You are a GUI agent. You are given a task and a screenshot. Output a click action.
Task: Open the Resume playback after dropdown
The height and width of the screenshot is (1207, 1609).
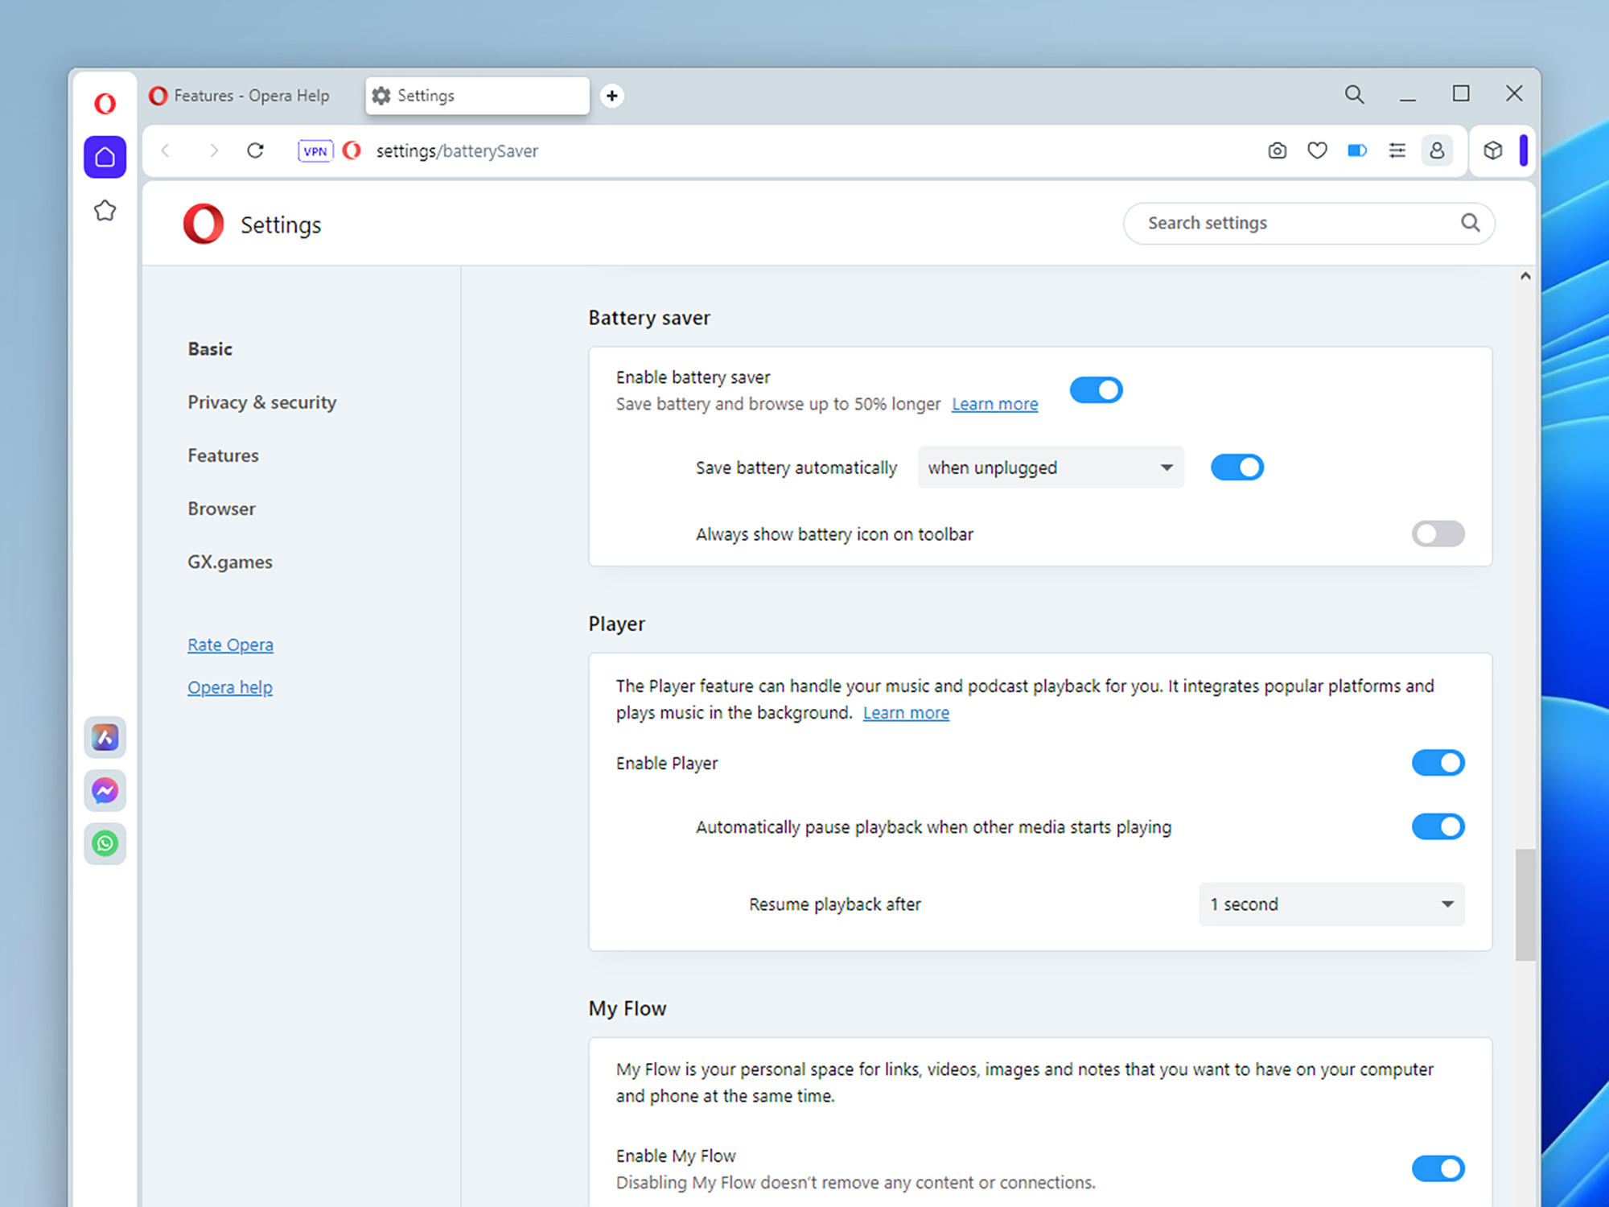1331,904
